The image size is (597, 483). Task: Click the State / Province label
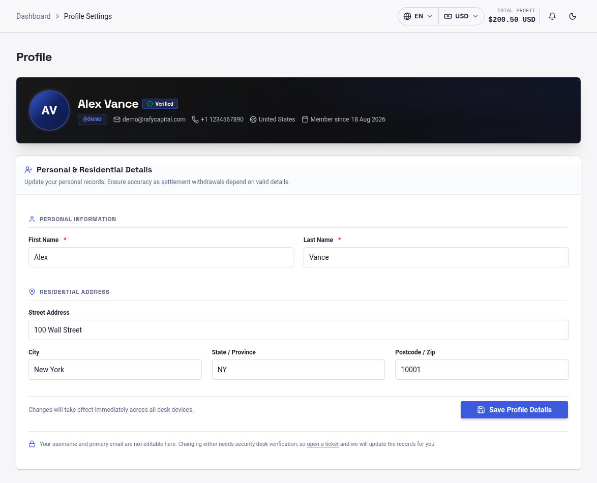pos(234,352)
